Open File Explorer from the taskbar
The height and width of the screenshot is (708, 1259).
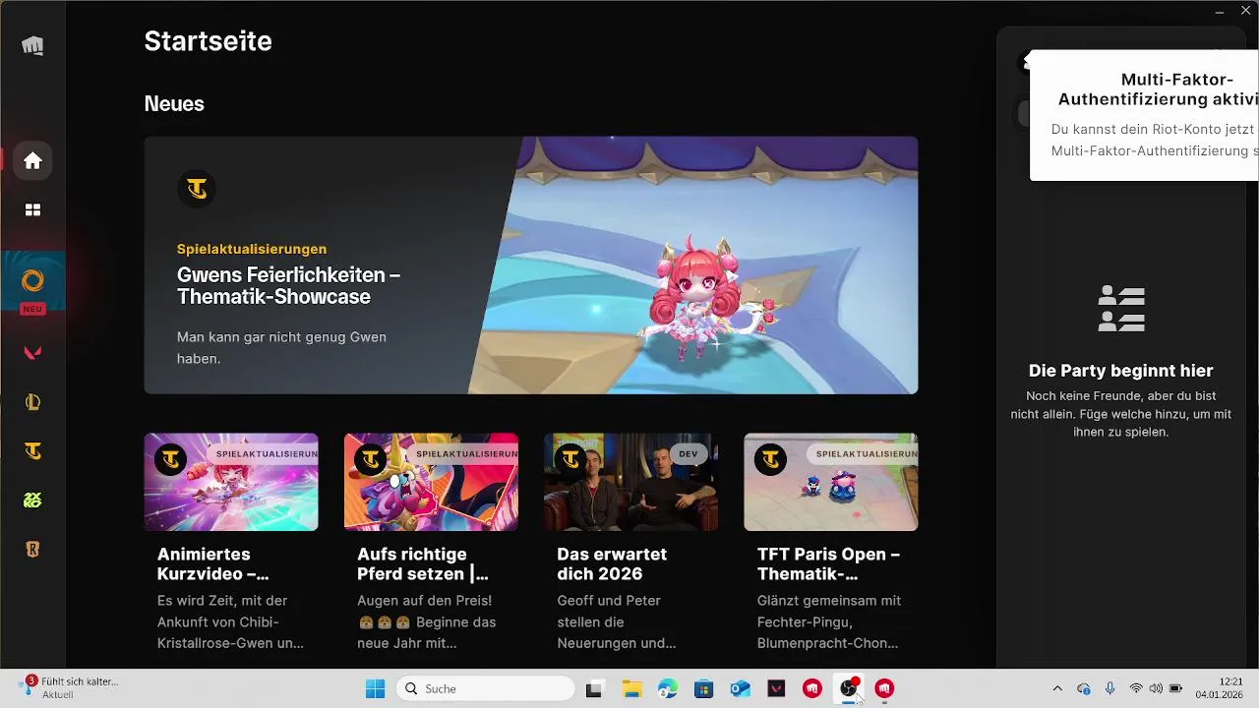[x=630, y=688]
